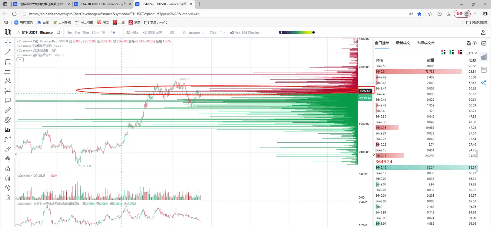Screen dimensions: 491x227
Task: Open user profile icon at top right
Action: (483, 33)
